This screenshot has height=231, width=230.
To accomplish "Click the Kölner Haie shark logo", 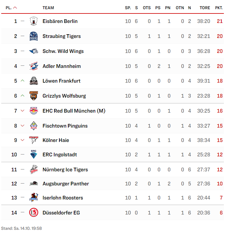I will pyautogui.click(x=33, y=140).
